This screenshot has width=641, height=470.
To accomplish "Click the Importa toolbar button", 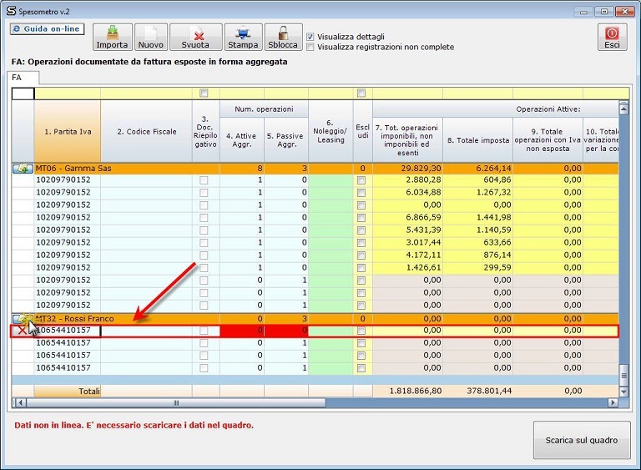I will (x=113, y=38).
